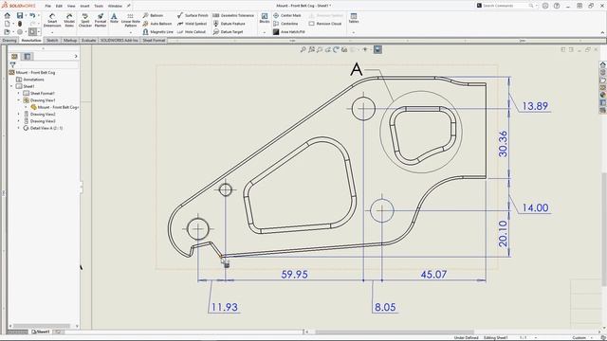Select the Smart Dimension tool
607x341 pixels.
coord(52,20)
